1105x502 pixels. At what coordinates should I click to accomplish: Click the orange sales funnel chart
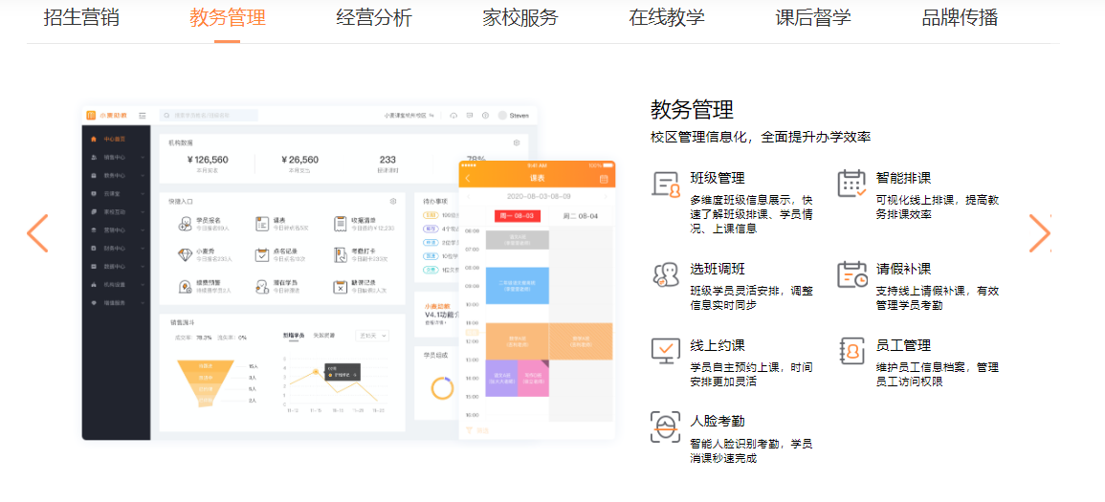point(206,383)
